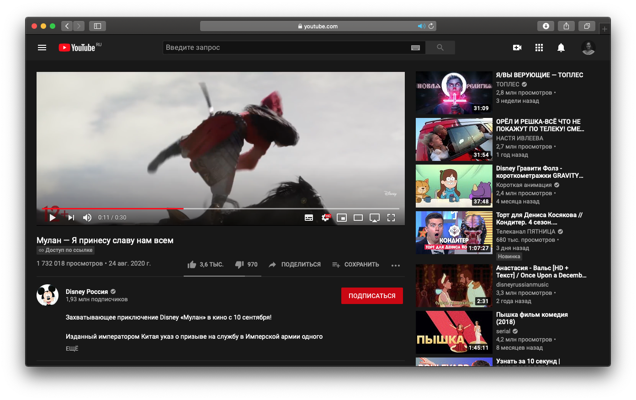Mute the video player volume

click(87, 218)
